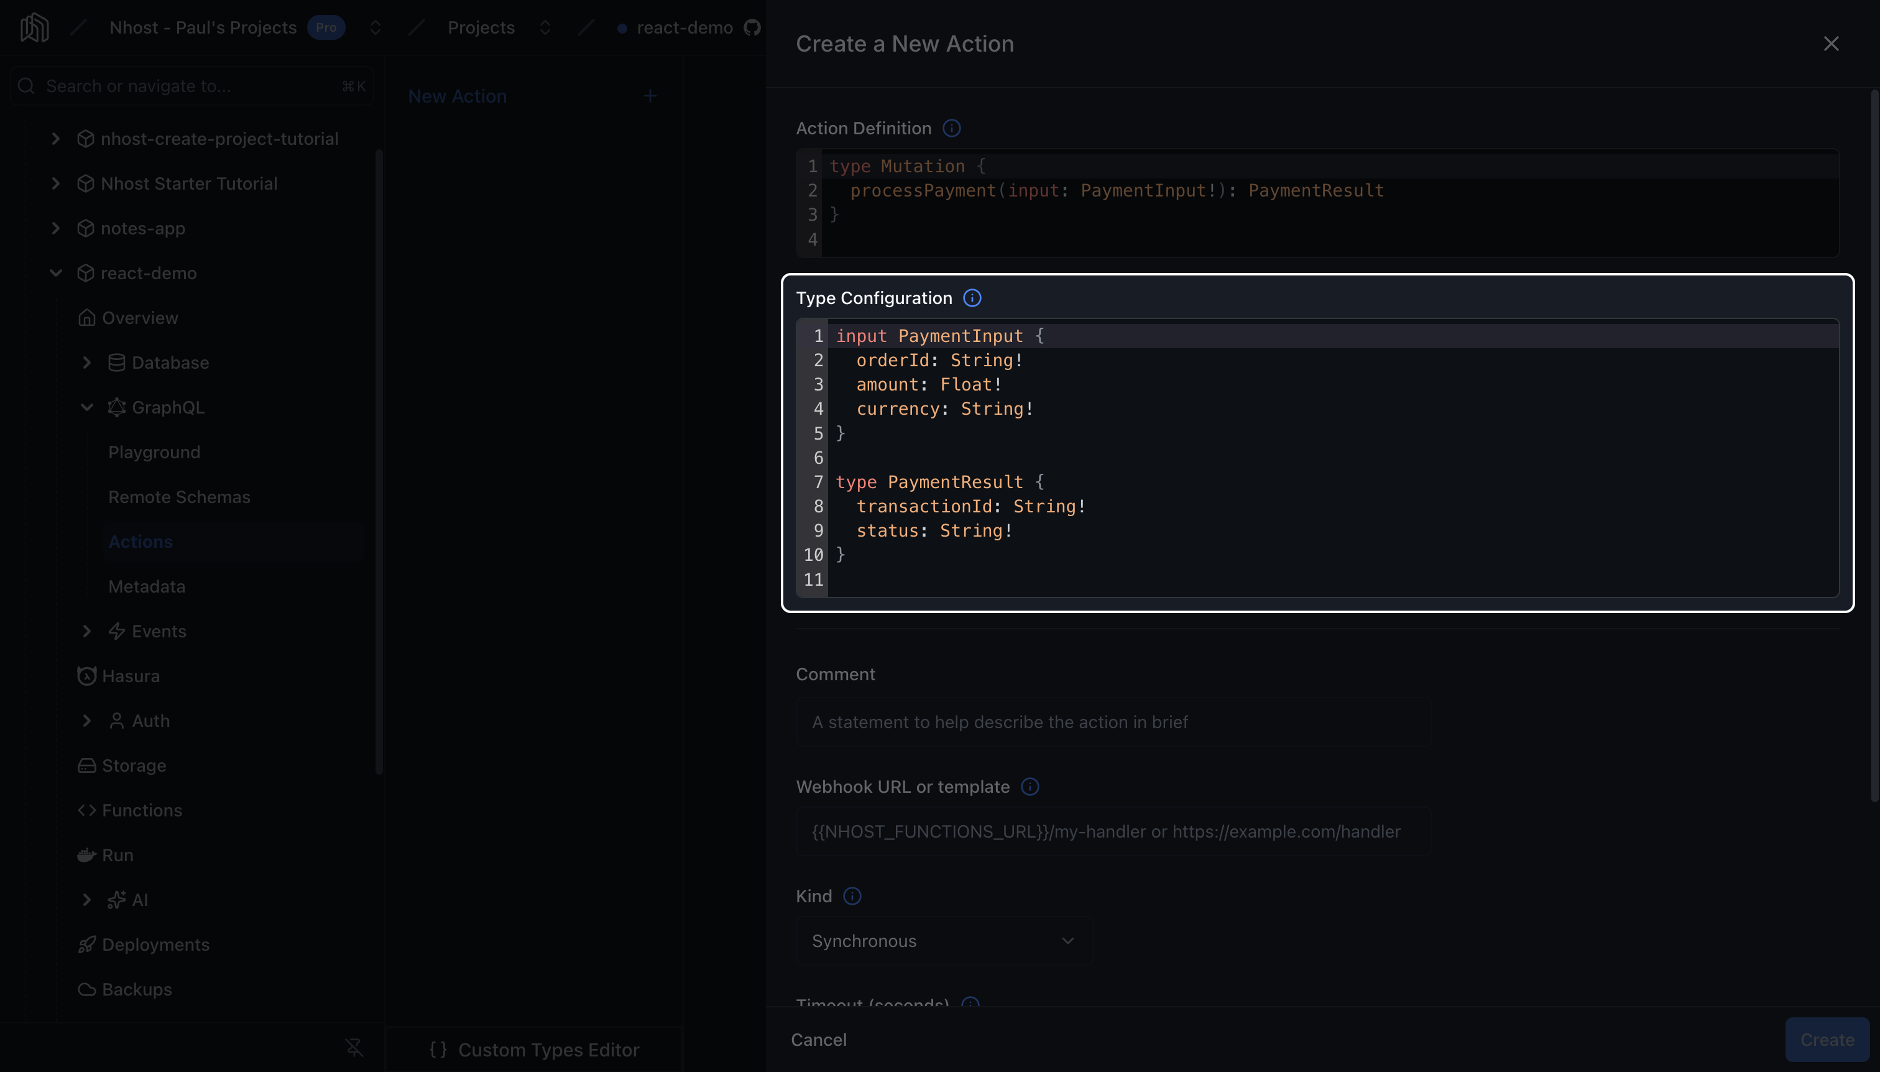This screenshot has height=1072, width=1880.
Task: Close the Create a New Action panel
Action: [x=1832, y=44]
